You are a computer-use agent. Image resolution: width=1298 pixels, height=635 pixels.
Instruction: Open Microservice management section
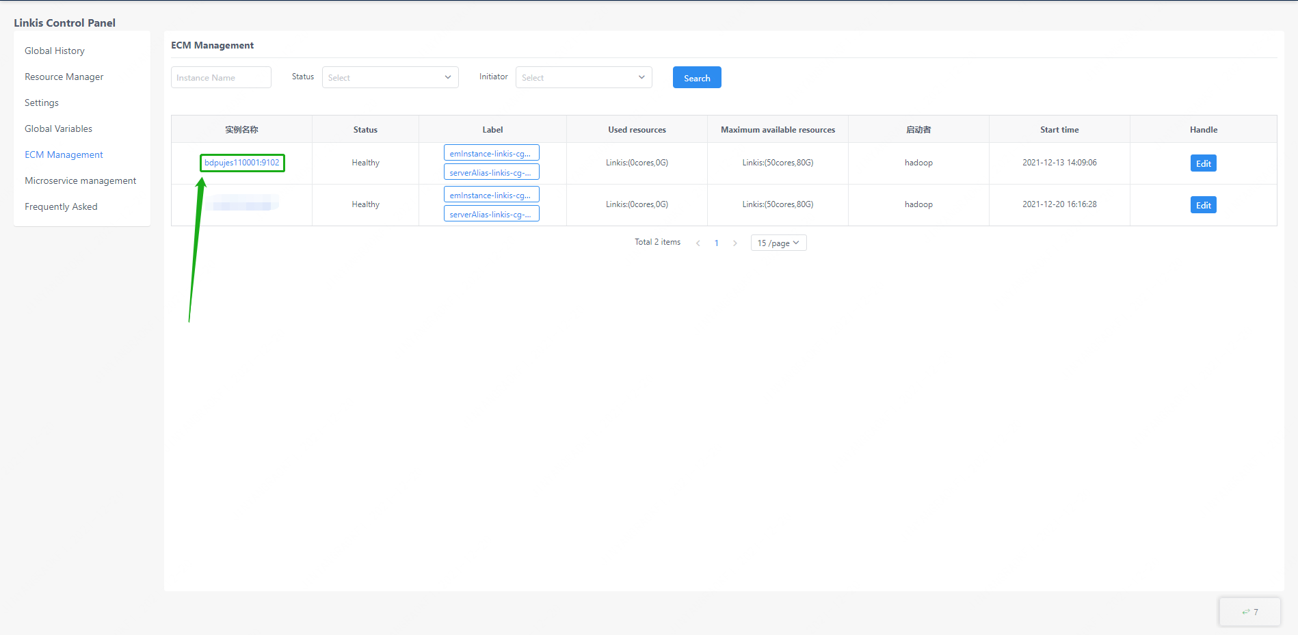(x=80, y=180)
